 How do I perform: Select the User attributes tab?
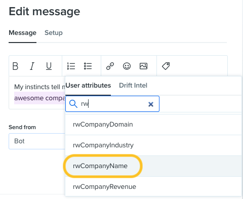point(88,86)
